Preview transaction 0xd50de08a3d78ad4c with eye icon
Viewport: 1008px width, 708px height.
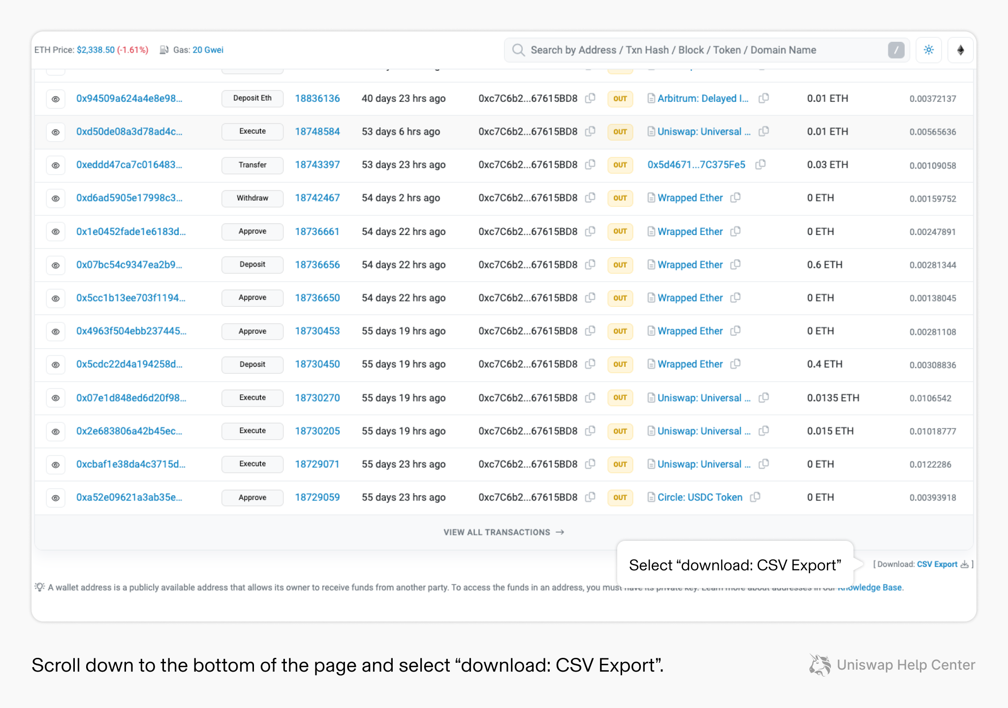[x=56, y=132]
